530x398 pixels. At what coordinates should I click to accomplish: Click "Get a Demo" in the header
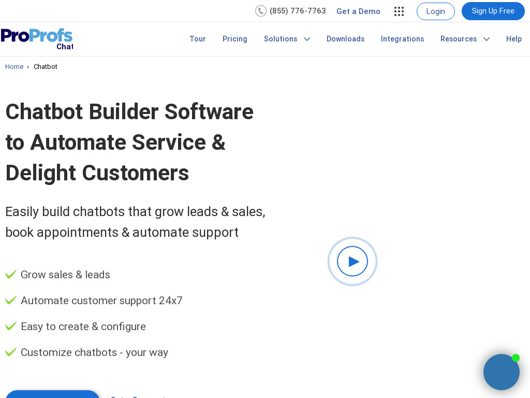[358, 11]
